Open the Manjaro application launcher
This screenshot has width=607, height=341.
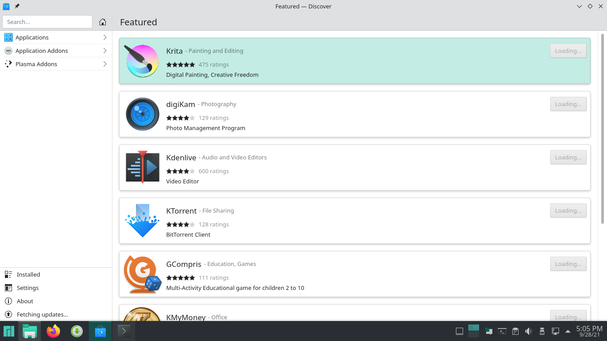[9, 331]
